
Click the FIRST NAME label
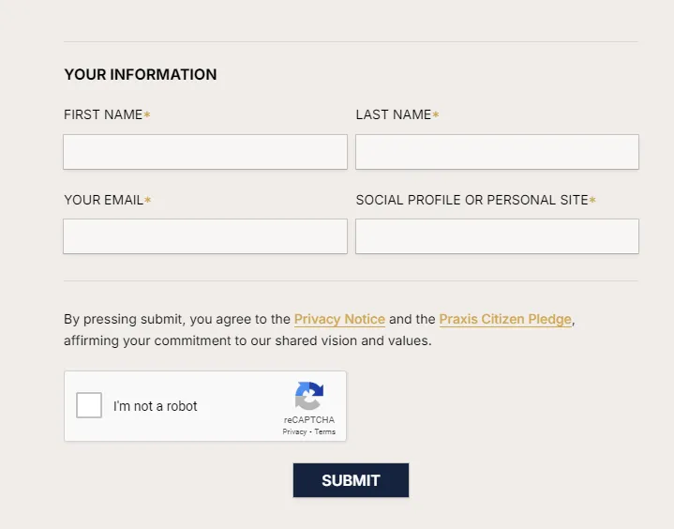[x=103, y=115]
